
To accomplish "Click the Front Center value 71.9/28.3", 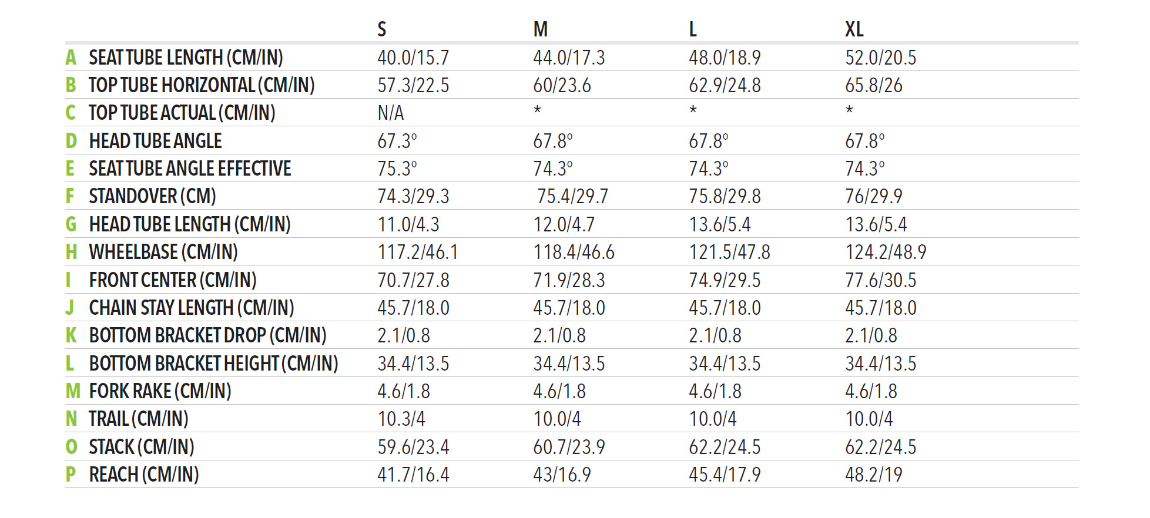I will (x=569, y=280).
